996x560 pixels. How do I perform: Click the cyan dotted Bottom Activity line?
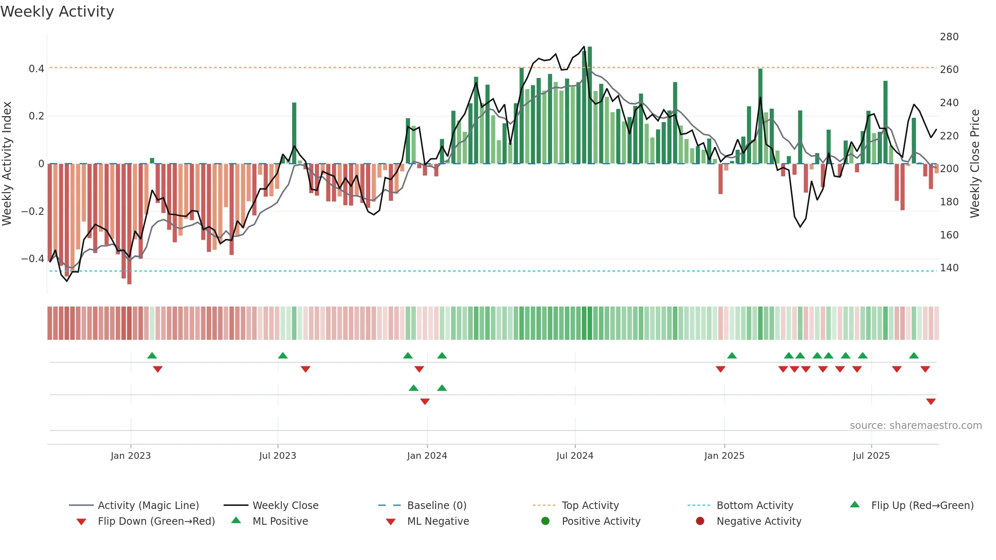tap(493, 271)
